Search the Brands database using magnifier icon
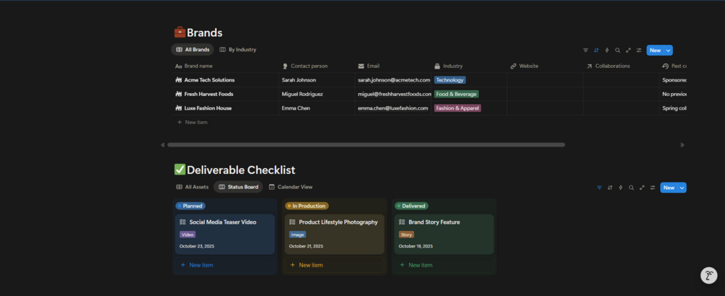 point(618,51)
